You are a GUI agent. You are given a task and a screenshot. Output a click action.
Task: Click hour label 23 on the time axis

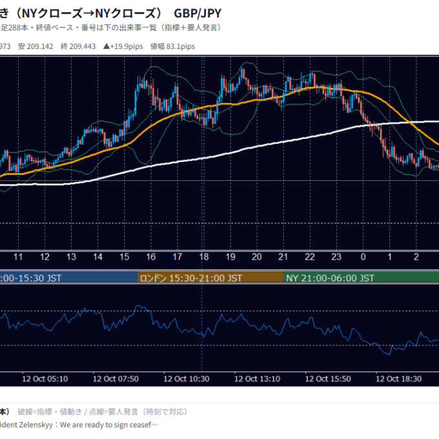point(336,257)
